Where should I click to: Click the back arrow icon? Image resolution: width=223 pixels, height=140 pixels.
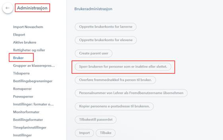(x=7, y=8)
